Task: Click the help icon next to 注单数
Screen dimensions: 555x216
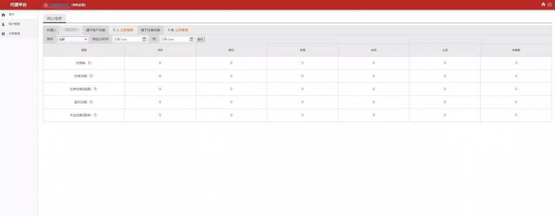Action: [x=89, y=63]
